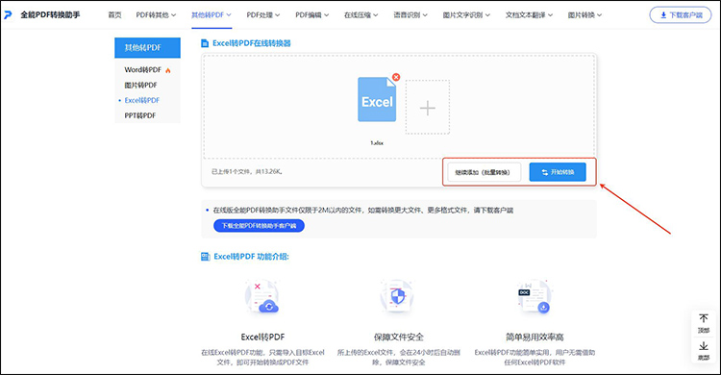Add another file with the plus box

[427, 107]
